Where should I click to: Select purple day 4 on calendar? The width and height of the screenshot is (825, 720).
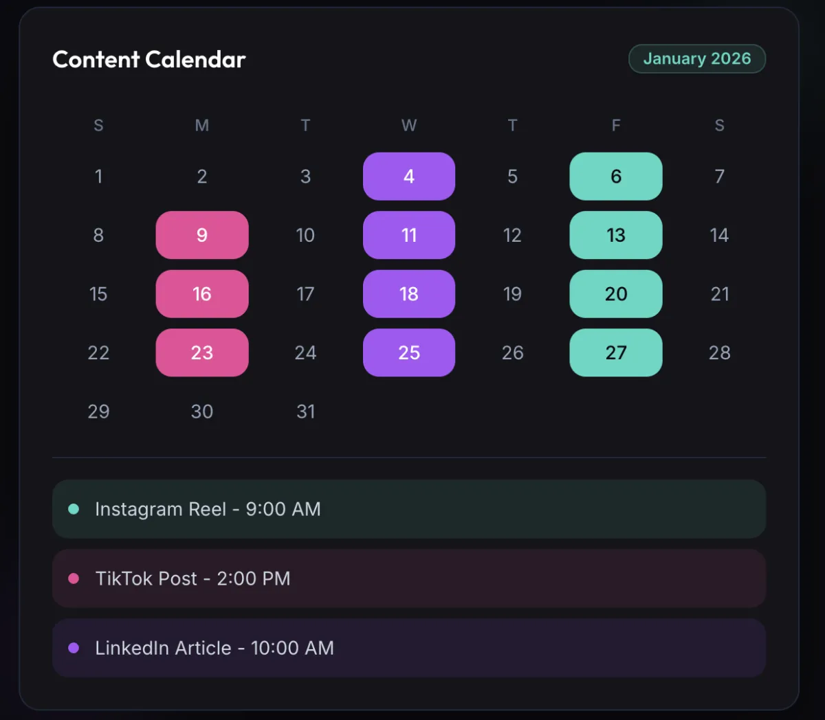(409, 177)
